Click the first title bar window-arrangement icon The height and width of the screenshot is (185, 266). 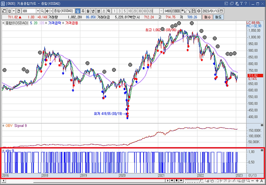[x=226, y=4]
